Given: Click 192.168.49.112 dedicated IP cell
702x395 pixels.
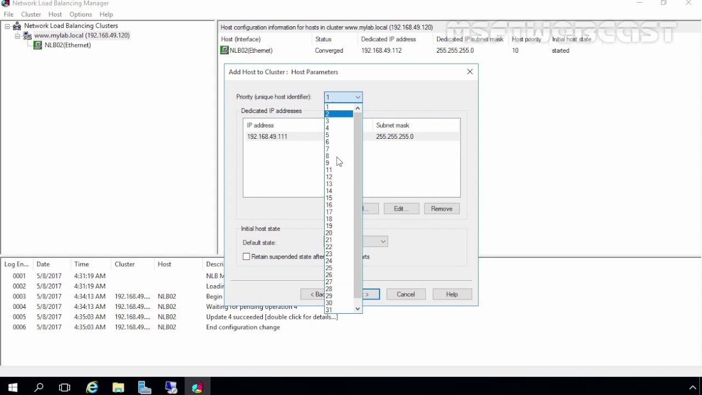Looking at the screenshot, I should 381,50.
